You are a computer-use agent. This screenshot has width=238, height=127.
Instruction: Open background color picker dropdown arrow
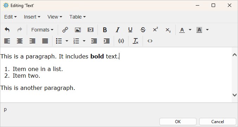(207, 30)
